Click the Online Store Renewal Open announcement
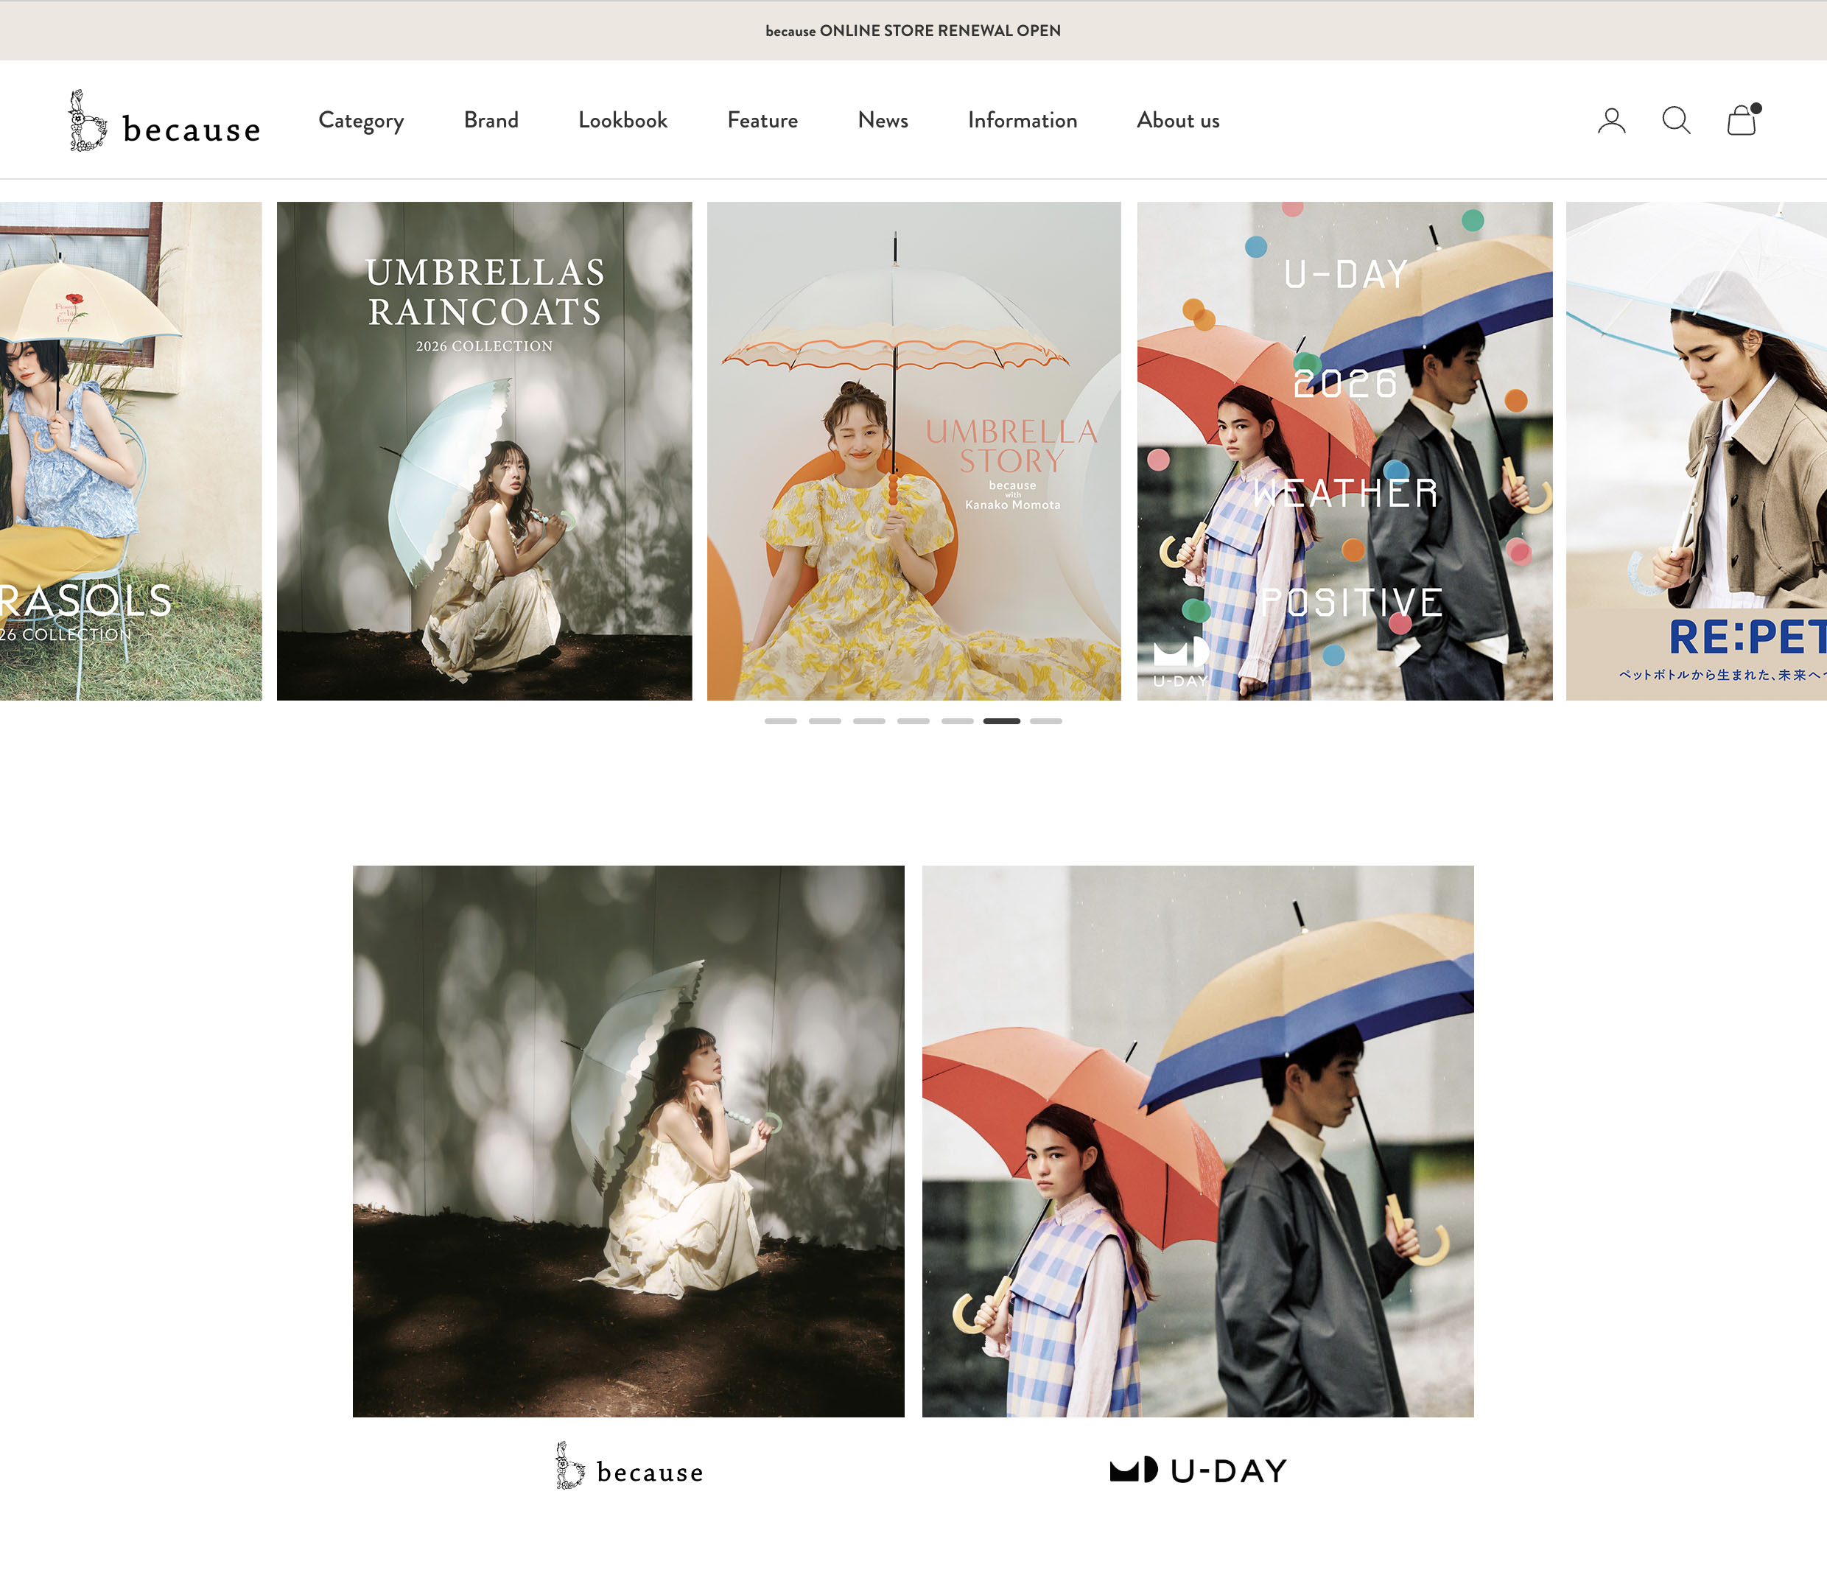This screenshot has width=1827, height=1578. (x=913, y=31)
